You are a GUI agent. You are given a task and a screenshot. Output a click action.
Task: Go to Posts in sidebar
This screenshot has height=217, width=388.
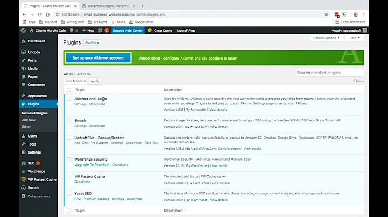(32, 60)
